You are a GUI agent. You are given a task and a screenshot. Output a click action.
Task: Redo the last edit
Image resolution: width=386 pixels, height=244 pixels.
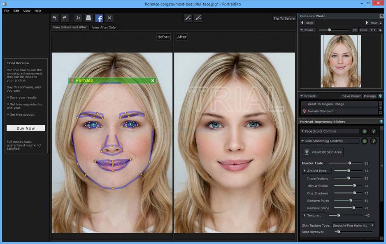coord(65,18)
